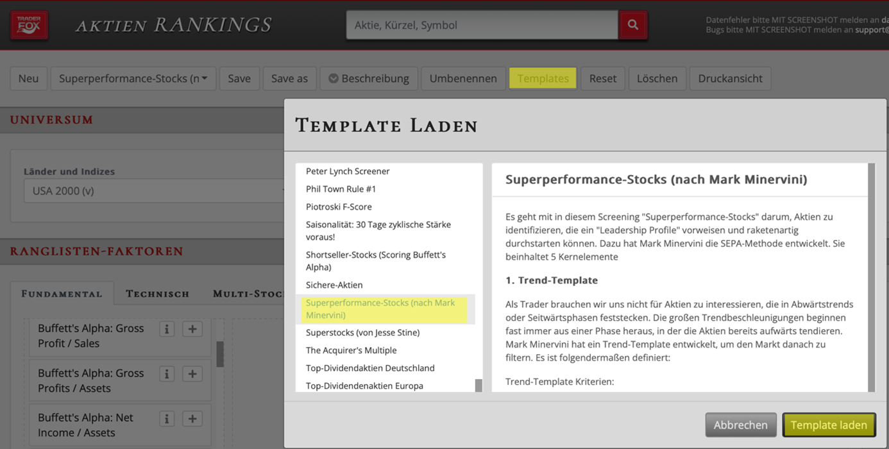Screen dimensions: 889x449
Task: Open info for Gross Profits / Assets
Action: (167, 374)
